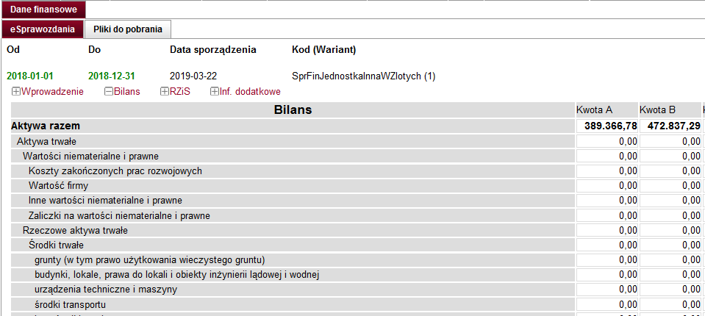
Task: Click Kwota A value 389.366,78
Action: 606,126
